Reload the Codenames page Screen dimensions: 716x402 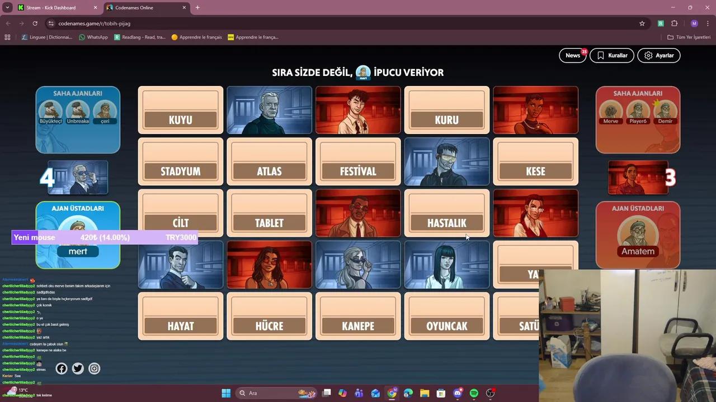35,23
